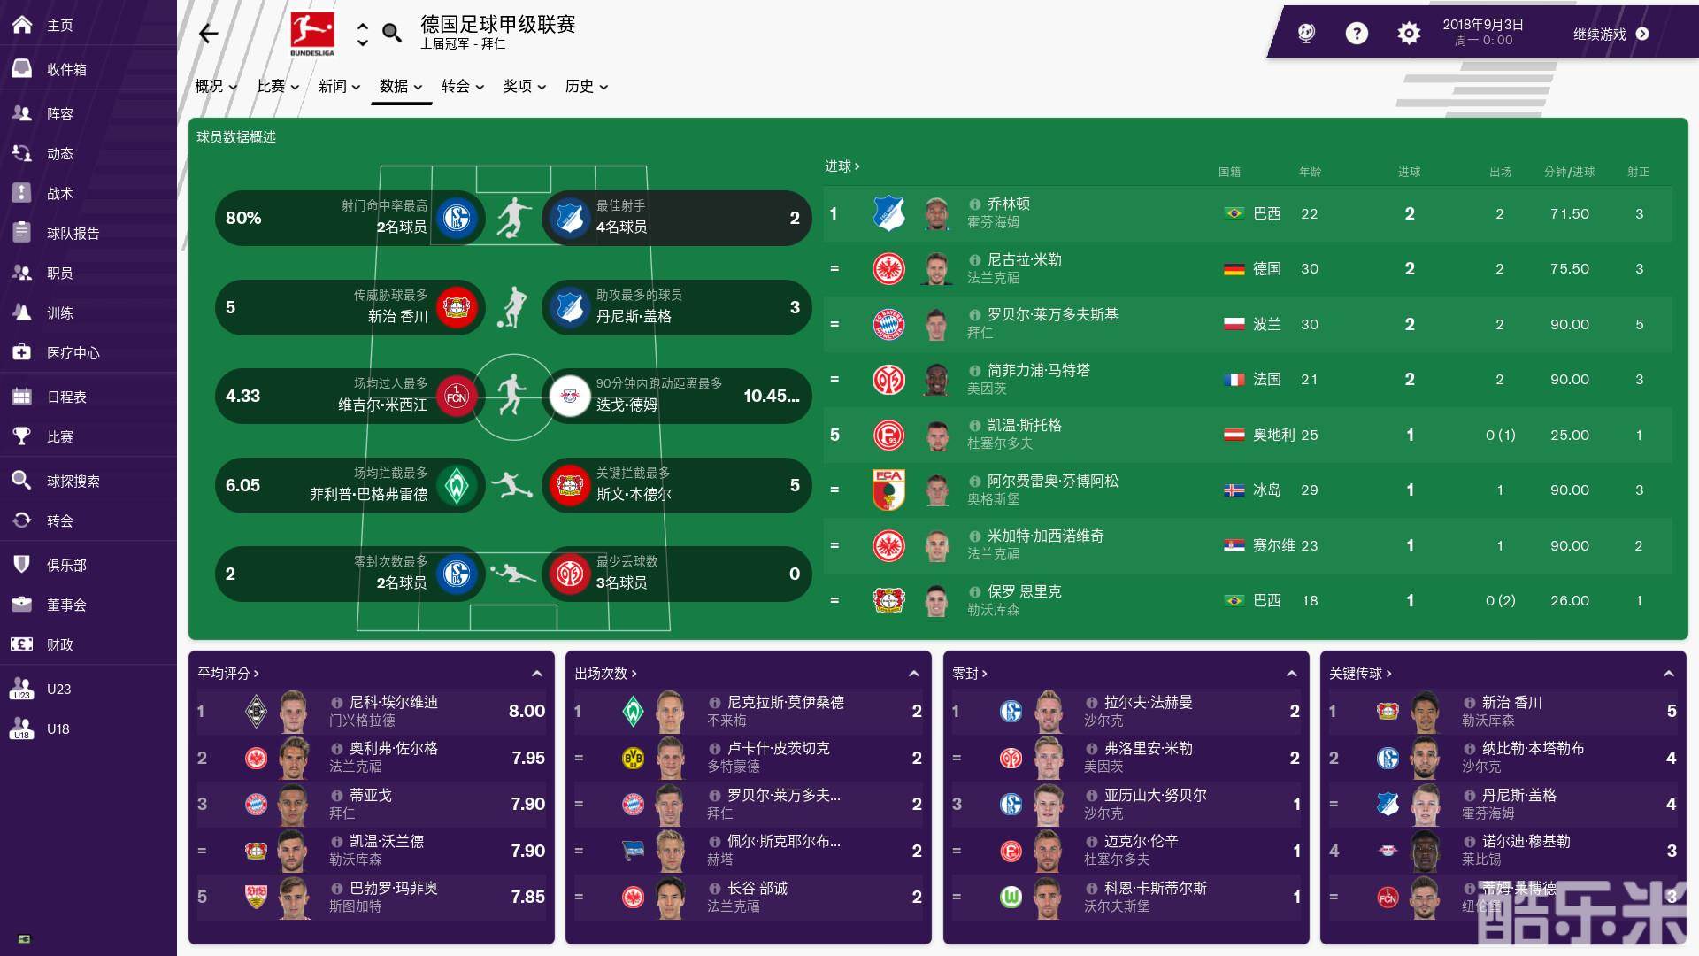Open the 数据 dropdown menu
The height and width of the screenshot is (956, 1699).
(x=401, y=86)
